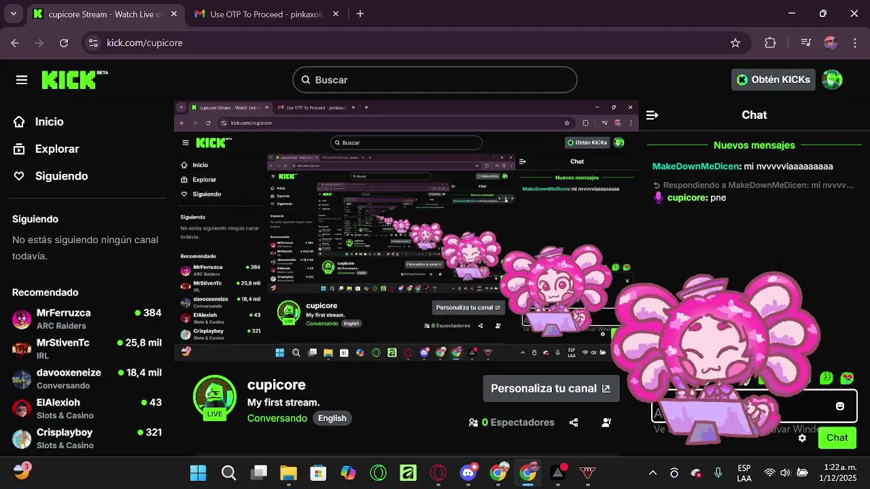Viewport: 870px width, 489px height.
Task: Open the davooxeneize recommended channel
Action: pyautogui.click(x=87, y=378)
